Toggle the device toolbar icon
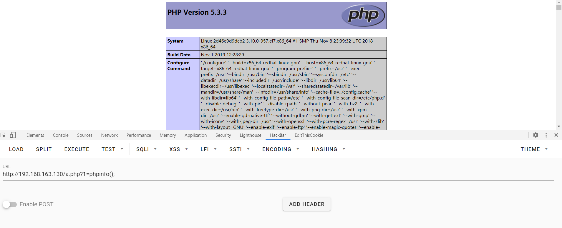This screenshot has width=562, height=228. (x=13, y=135)
